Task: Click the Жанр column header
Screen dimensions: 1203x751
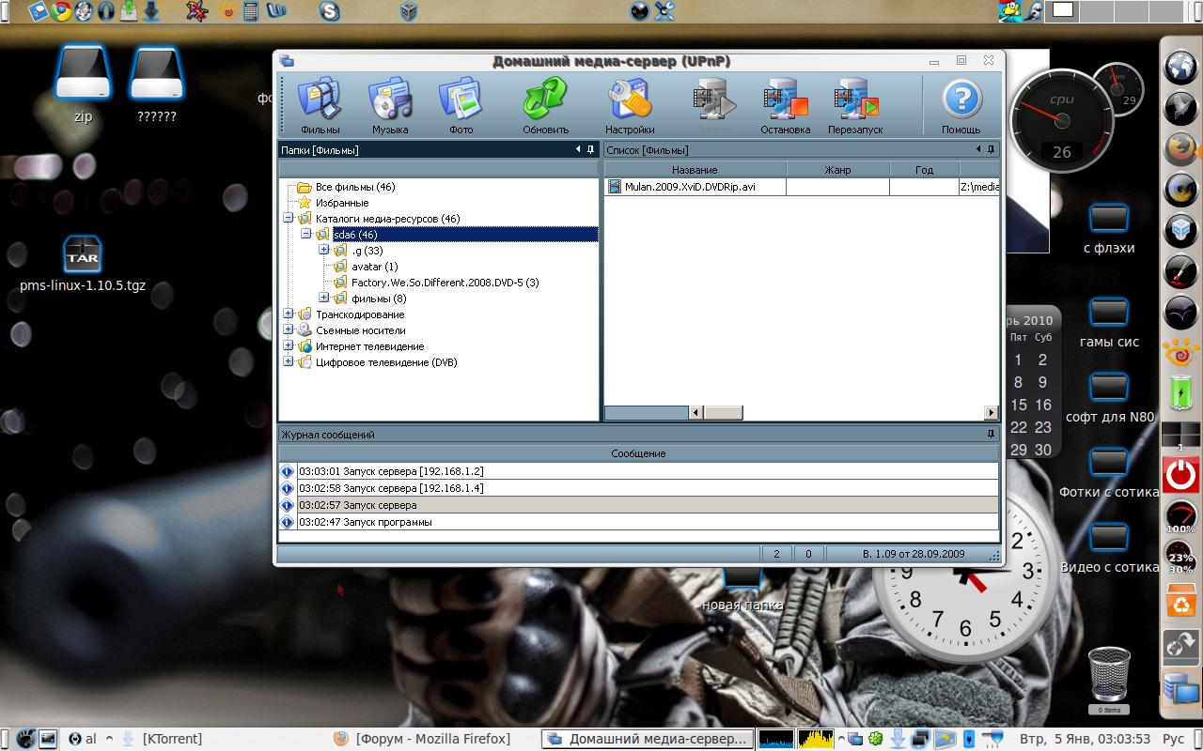Action: pyautogui.click(x=836, y=170)
